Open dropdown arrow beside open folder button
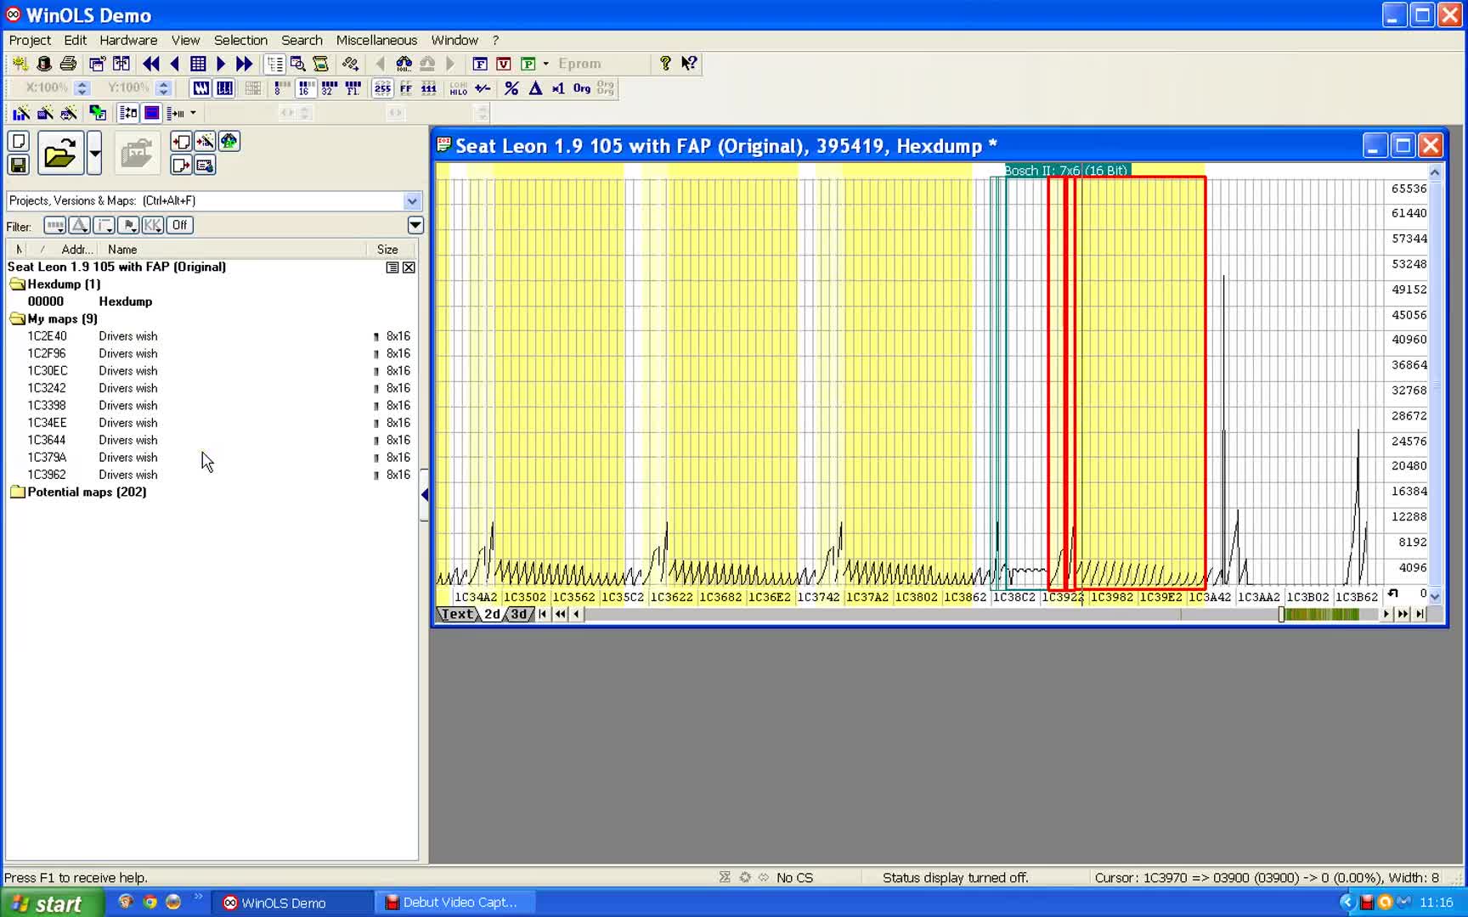1468x917 pixels. [x=94, y=155]
